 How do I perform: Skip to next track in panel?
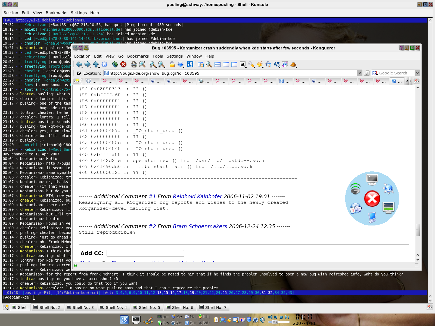tap(287, 317)
